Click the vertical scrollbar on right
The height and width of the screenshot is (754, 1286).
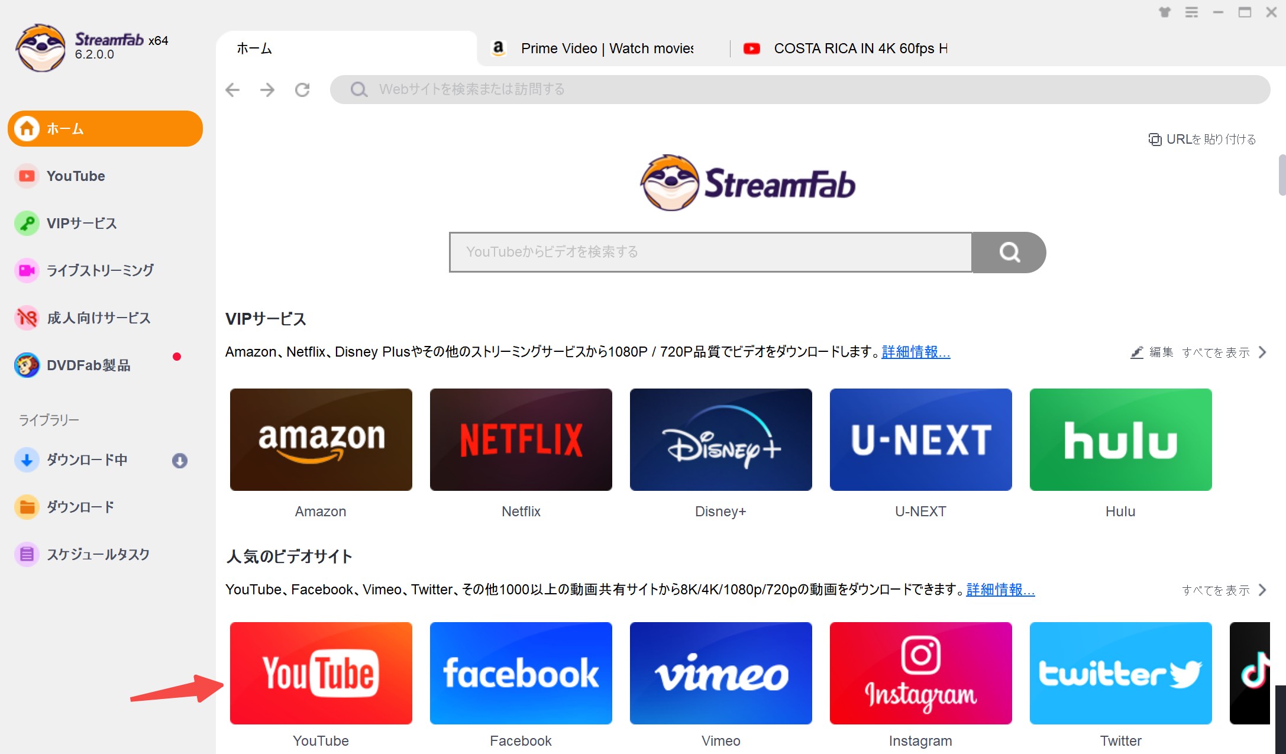(1282, 175)
